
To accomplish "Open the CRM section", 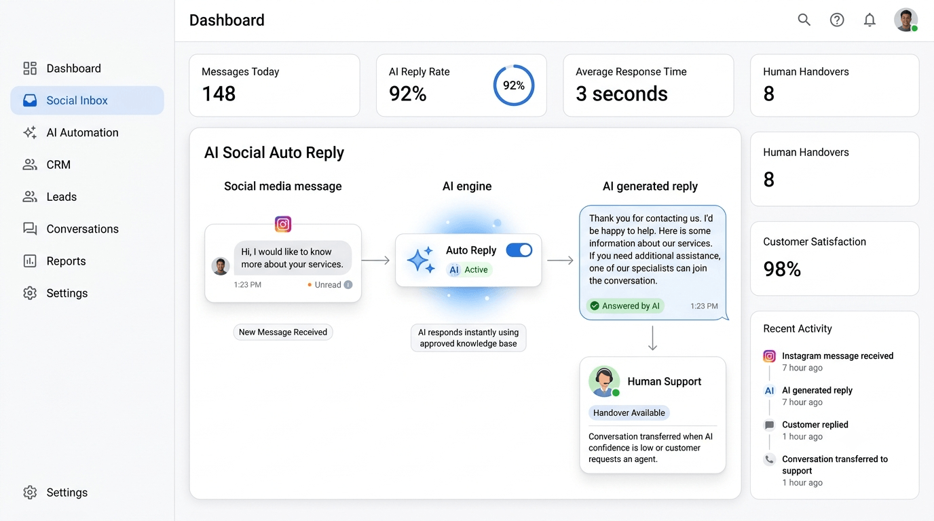I will tap(87, 165).
